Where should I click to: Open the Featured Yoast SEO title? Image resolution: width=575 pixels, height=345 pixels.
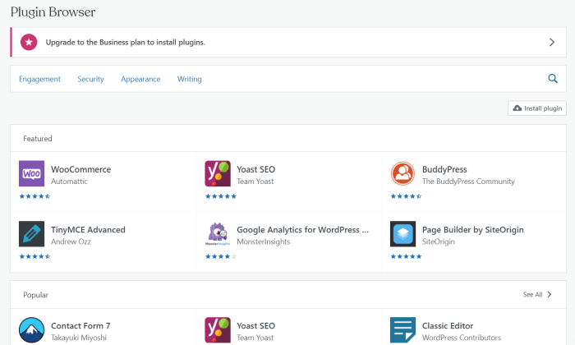[x=255, y=169]
